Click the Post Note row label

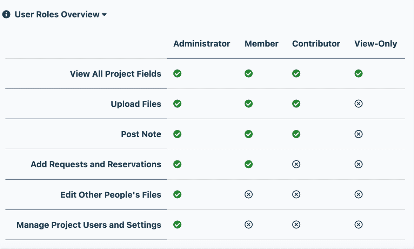[141, 134]
